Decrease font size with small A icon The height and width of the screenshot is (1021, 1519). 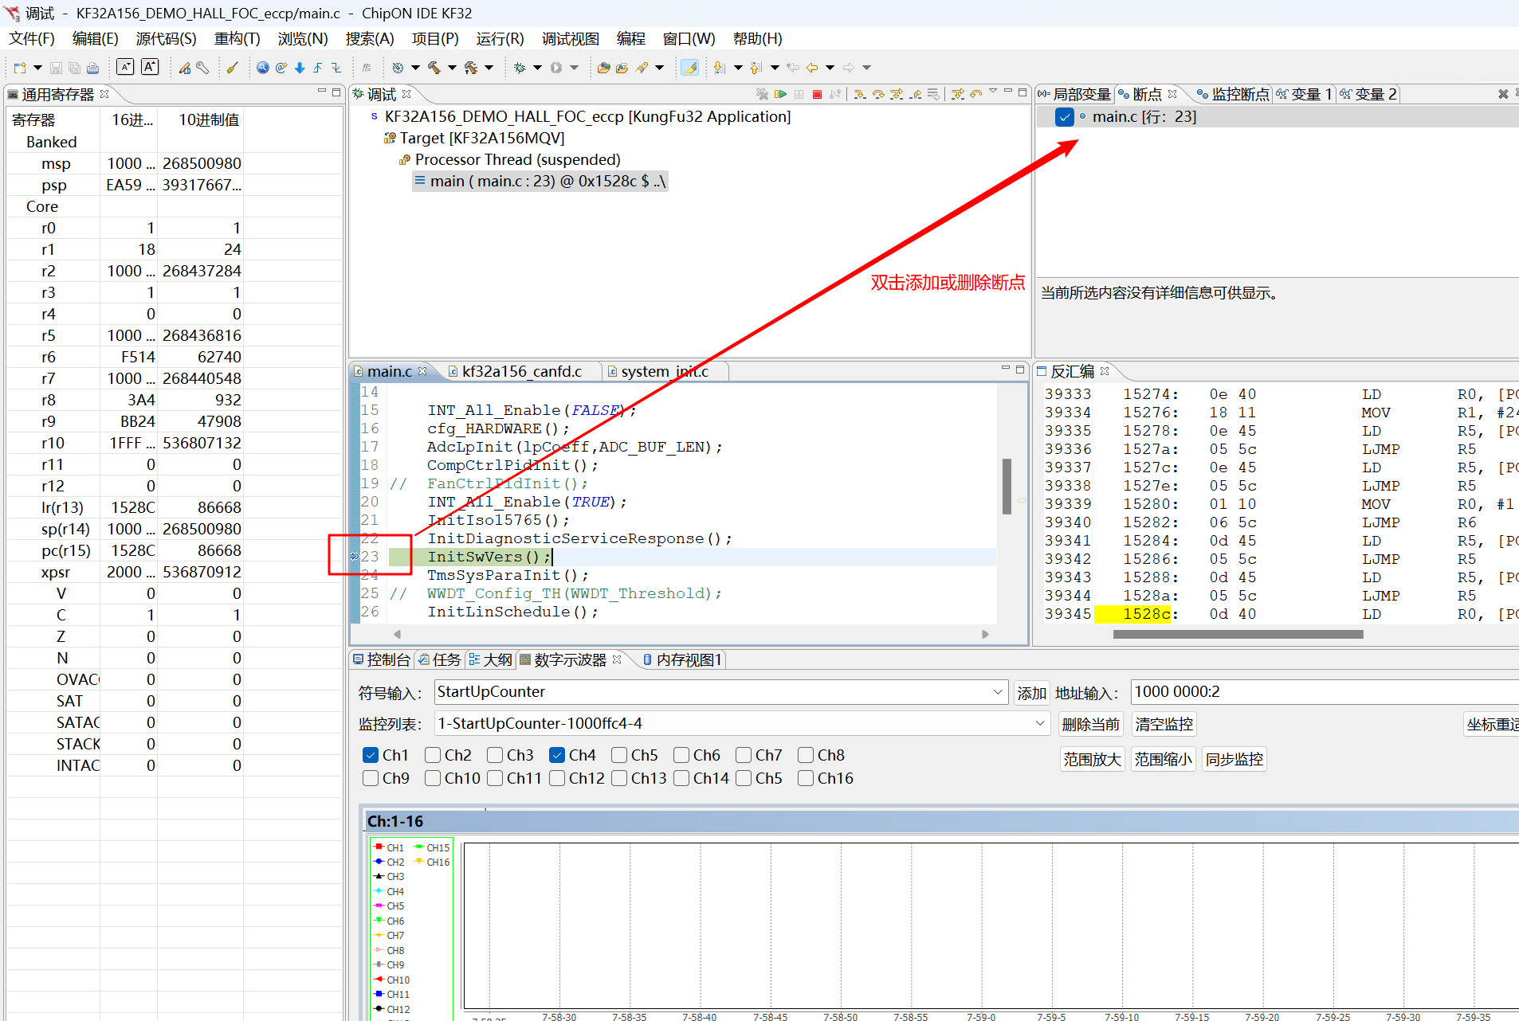point(125,67)
